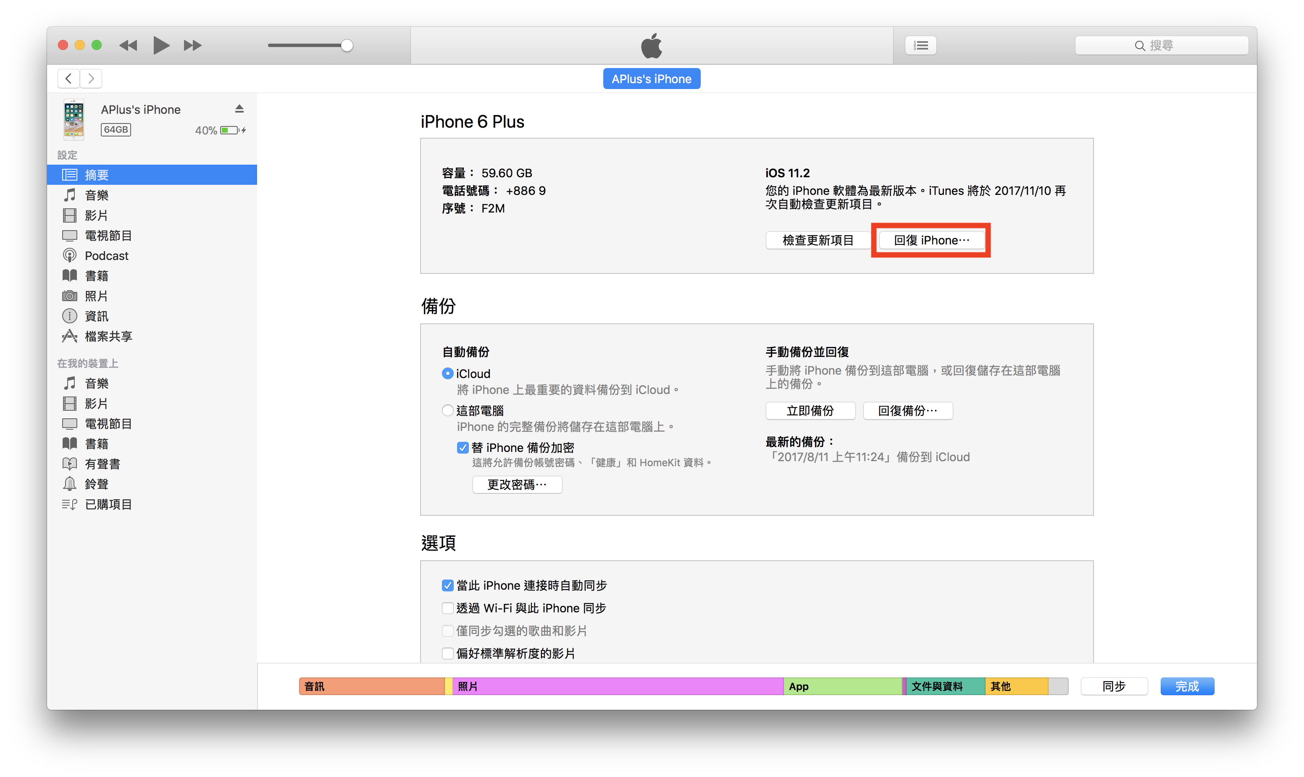Image resolution: width=1304 pixels, height=777 pixels.
Task: Enable 偏好標準解析度的影片 checkbox
Action: 447,654
